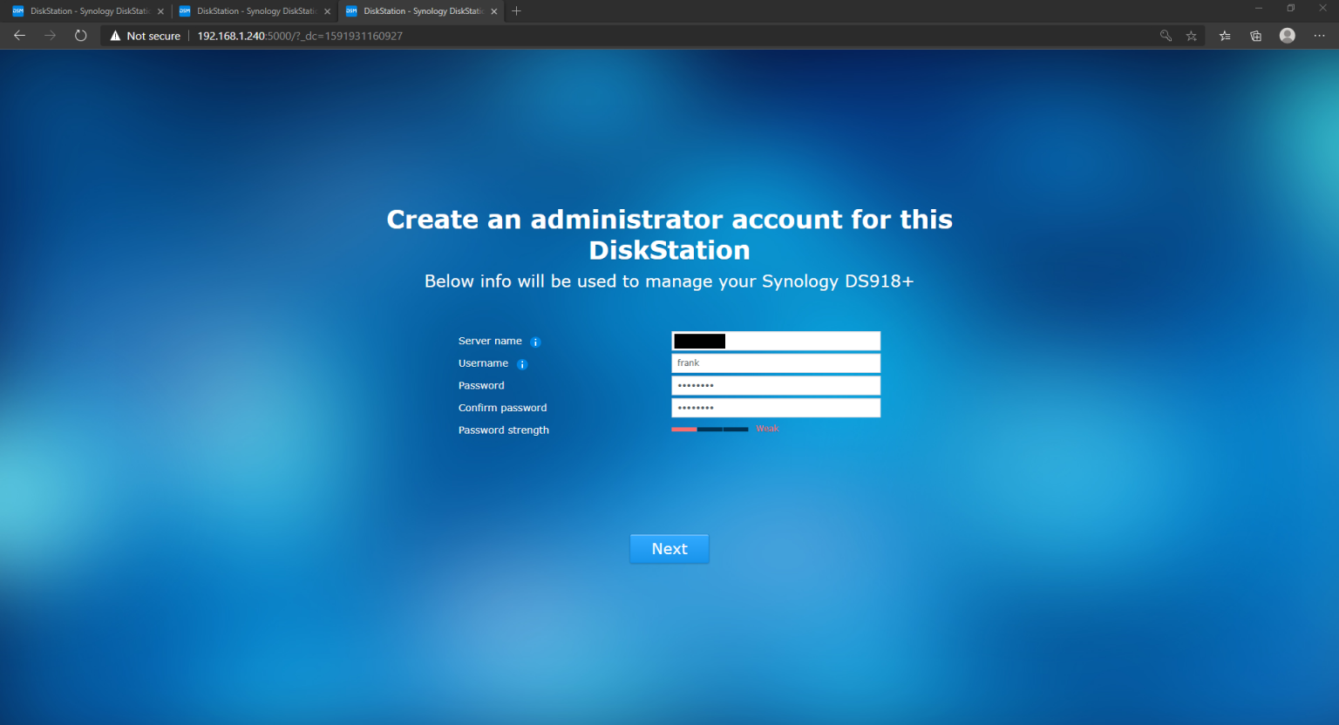The height and width of the screenshot is (725, 1339).
Task: Open a new browser tab
Action: coord(516,11)
